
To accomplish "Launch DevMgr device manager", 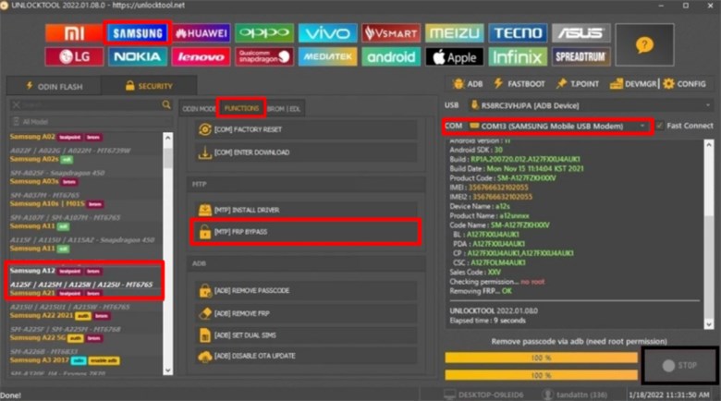I will (x=633, y=84).
